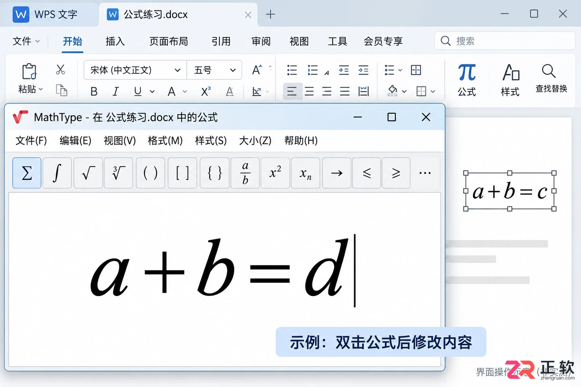Open the 样式 styles gallery
Viewport: 581px width, 387px height.
510,80
